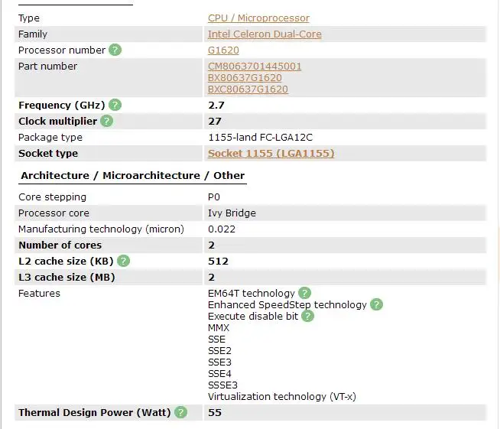Screen dimensions: 500x429
Task: Click help icon beside L2 cache size
Action: pyautogui.click(x=123, y=261)
